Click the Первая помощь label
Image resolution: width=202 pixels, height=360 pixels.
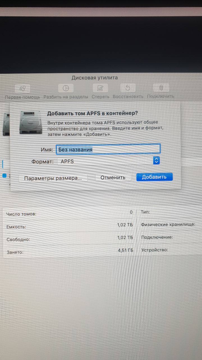[x=22, y=97]
